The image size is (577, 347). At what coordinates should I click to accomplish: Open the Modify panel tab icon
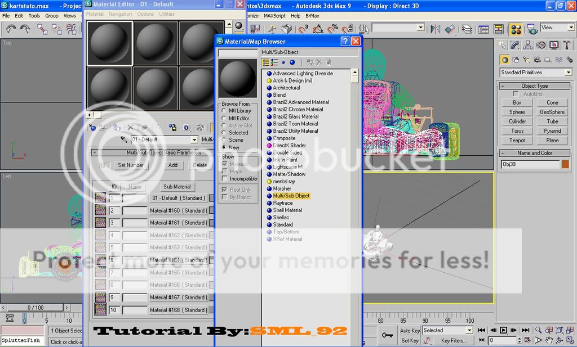[x=515, y=45]
